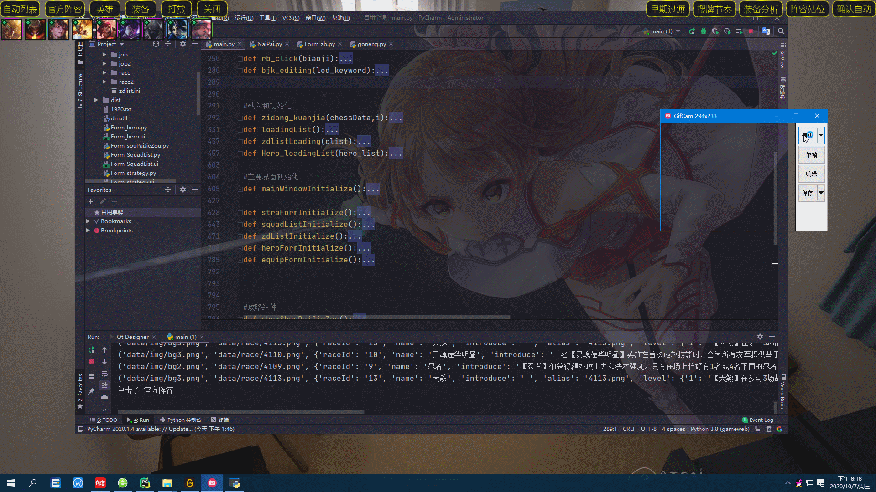Open the Google Translate plugin icon
Viewport: 876px width, 492px height.
[766, 31]
